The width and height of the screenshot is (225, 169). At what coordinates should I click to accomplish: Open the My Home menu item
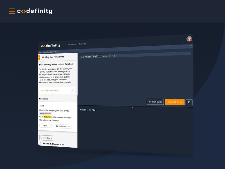72,44
